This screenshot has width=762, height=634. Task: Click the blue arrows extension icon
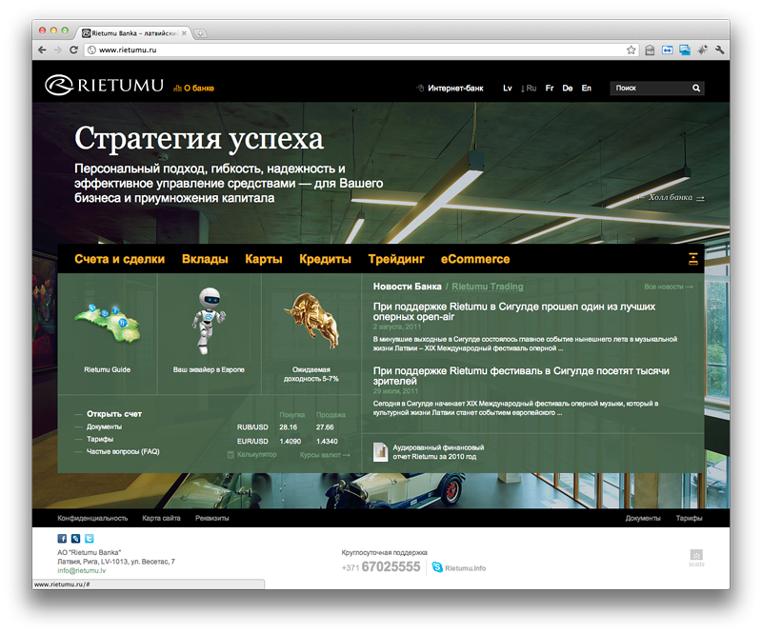coord(668,50)
